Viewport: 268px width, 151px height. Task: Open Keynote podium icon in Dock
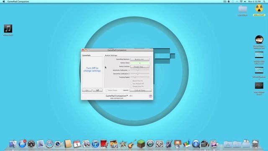pyautogui.click(x=178, y=144)
